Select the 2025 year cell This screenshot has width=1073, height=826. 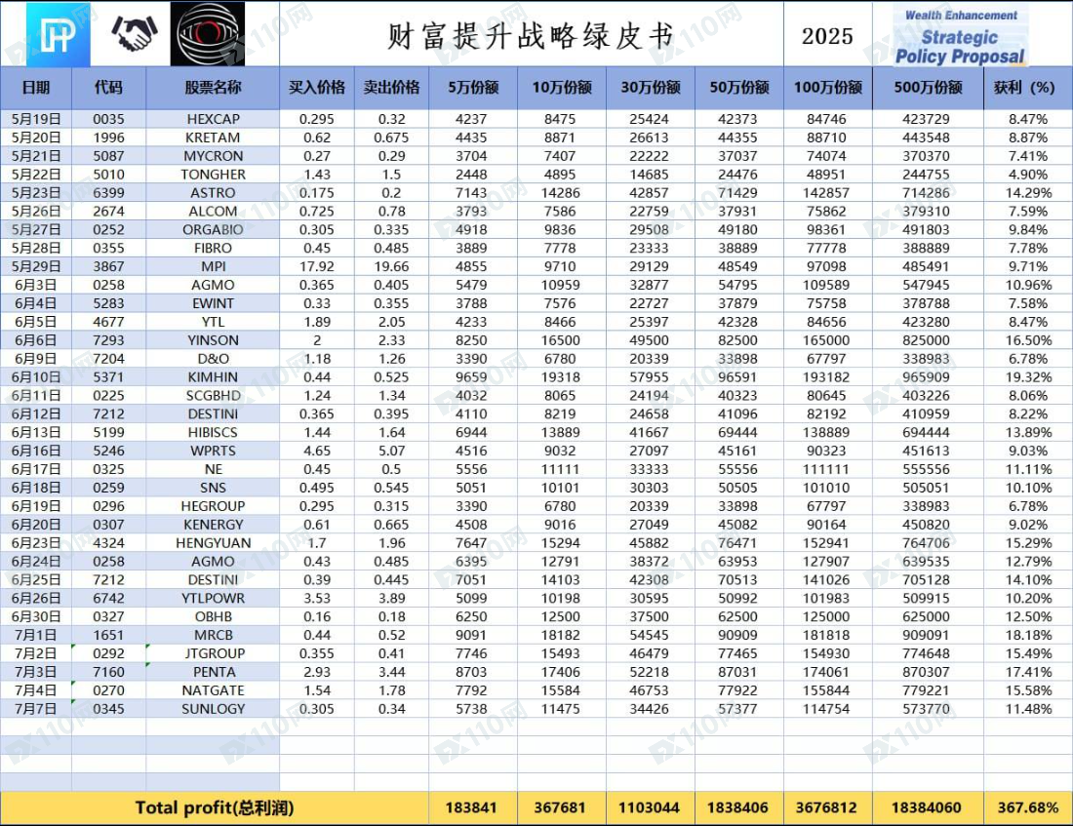827,36
